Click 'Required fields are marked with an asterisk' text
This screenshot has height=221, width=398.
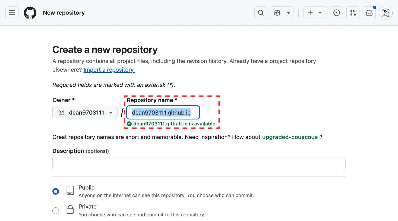114,85
